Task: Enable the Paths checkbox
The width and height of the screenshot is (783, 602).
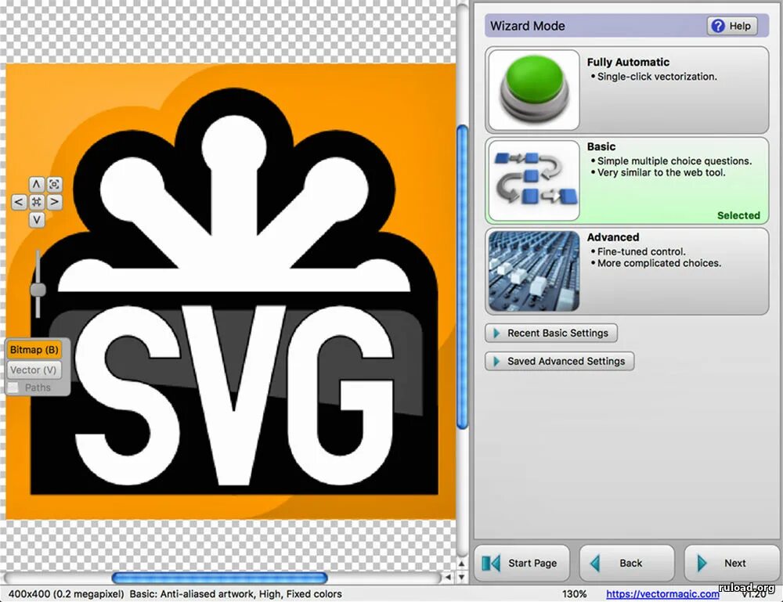Action: click(x=13, y=388)
